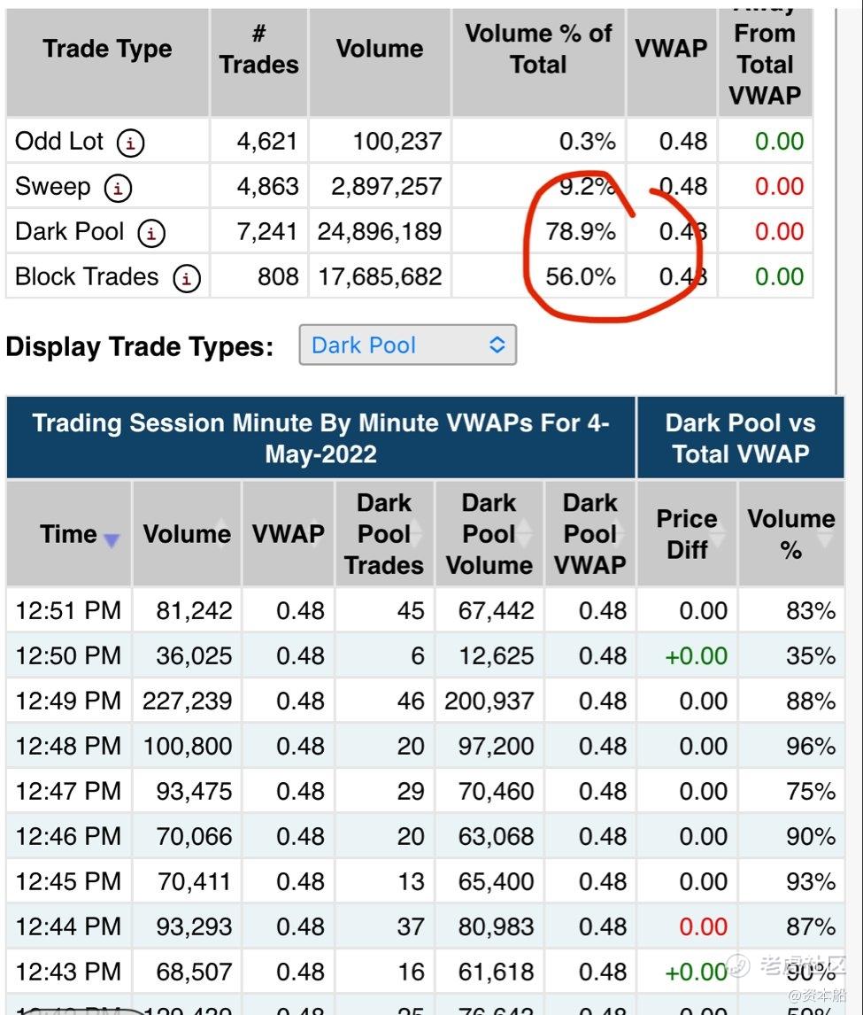Sort by Price Diff column

pos(687,534)
